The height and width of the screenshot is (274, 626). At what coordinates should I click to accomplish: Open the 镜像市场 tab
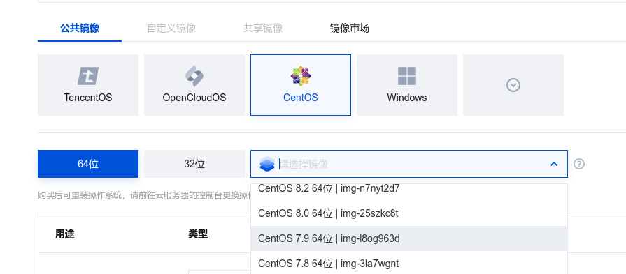349,28
